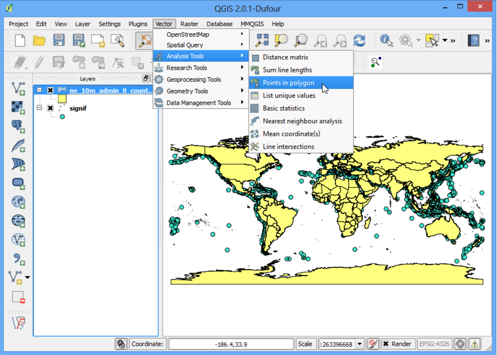Choose Basic statistics
The image size is (497, 355).
[x=301, y=108]
